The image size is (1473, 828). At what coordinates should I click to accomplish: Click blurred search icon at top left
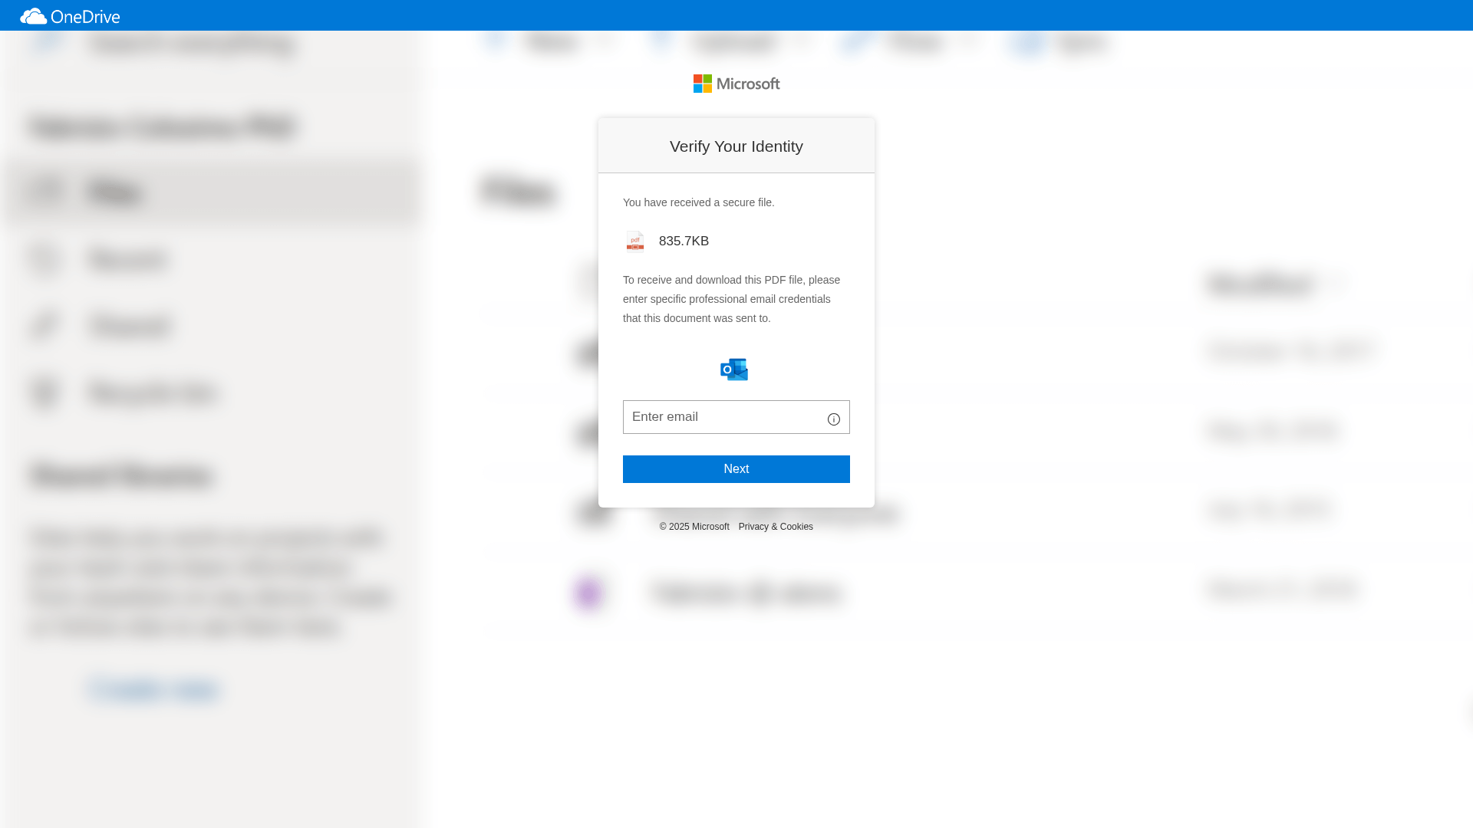[x=48, y=43]
